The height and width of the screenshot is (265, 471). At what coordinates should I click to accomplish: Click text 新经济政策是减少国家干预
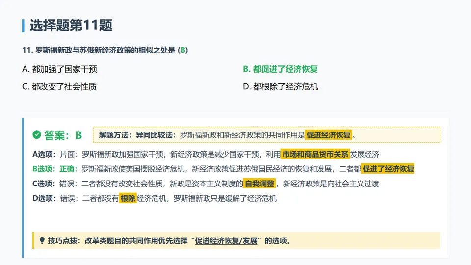click(214, 154)
